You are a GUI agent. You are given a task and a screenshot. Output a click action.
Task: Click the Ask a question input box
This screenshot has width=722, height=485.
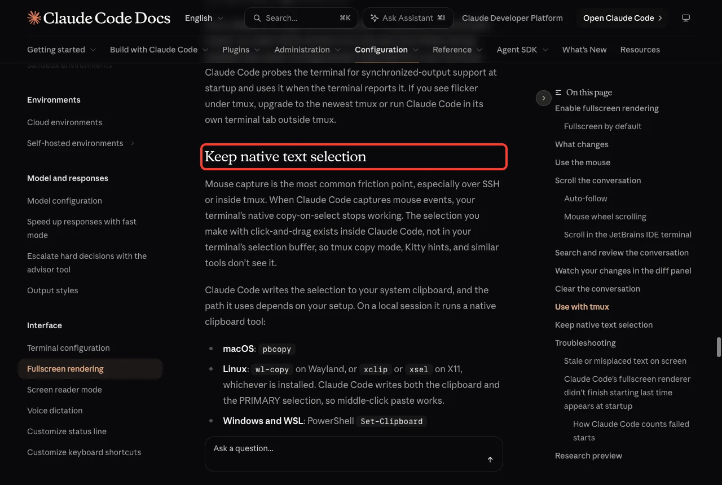point(354,454)
